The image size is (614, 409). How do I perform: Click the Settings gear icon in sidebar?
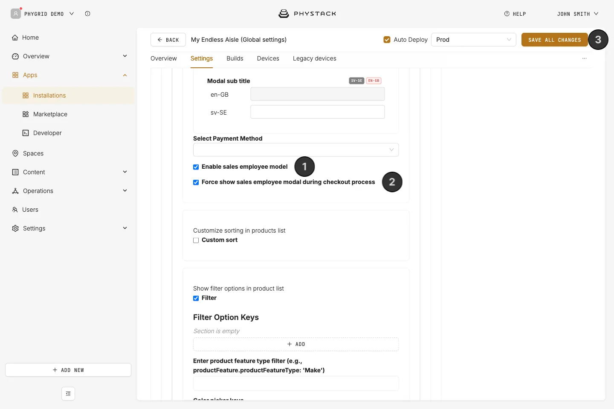[15, 228]
